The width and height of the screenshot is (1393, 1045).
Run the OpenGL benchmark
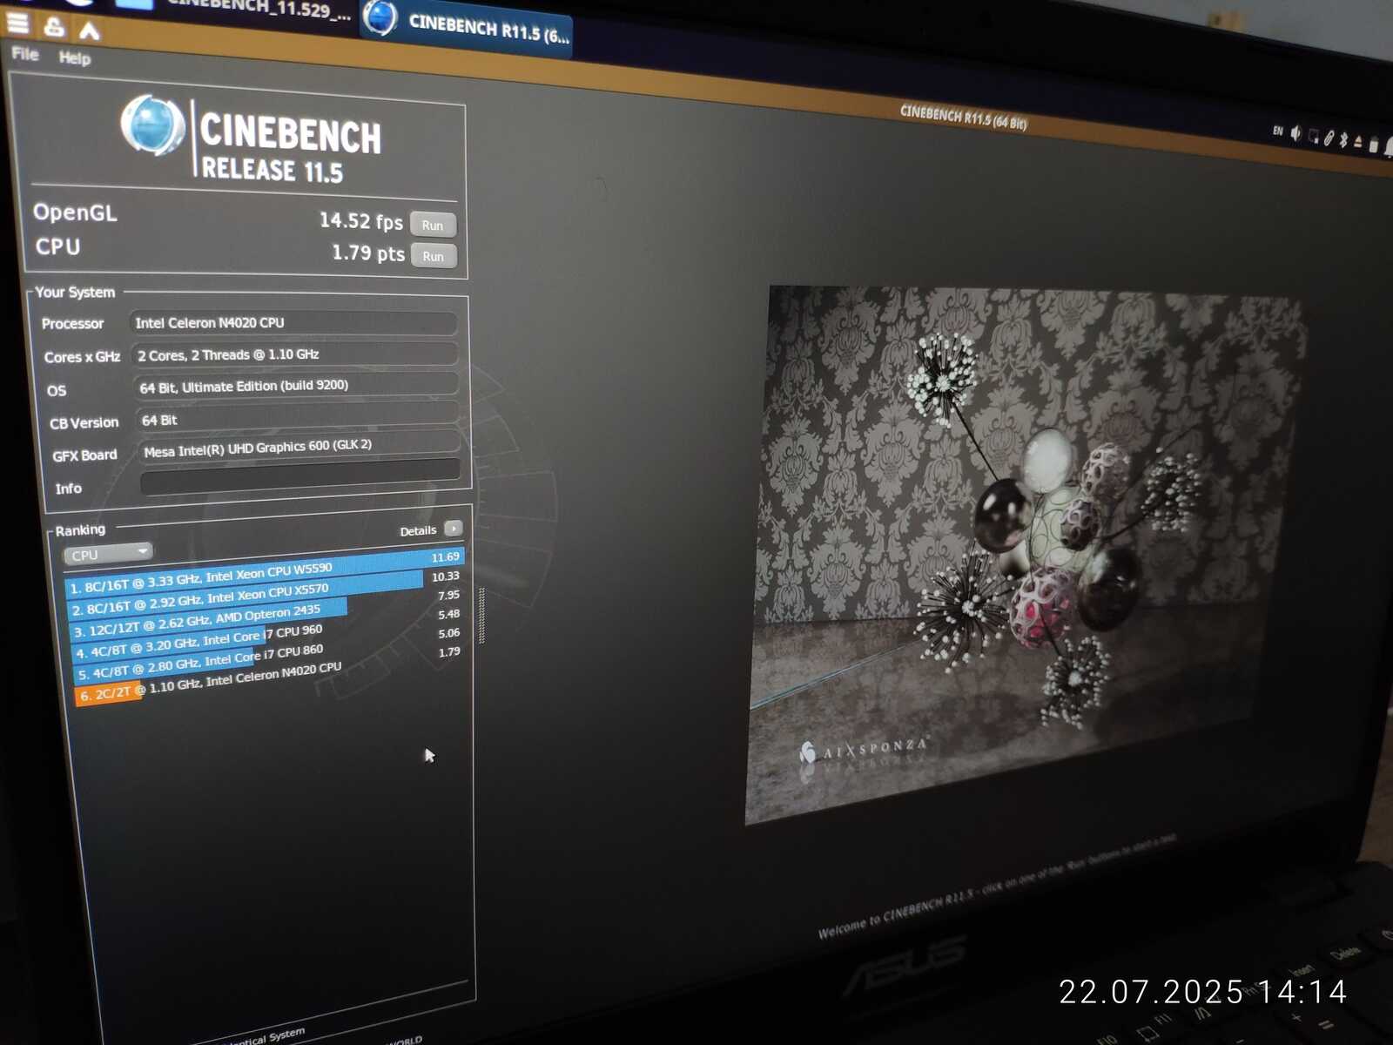pyautogui.click(x=433, y=225)
